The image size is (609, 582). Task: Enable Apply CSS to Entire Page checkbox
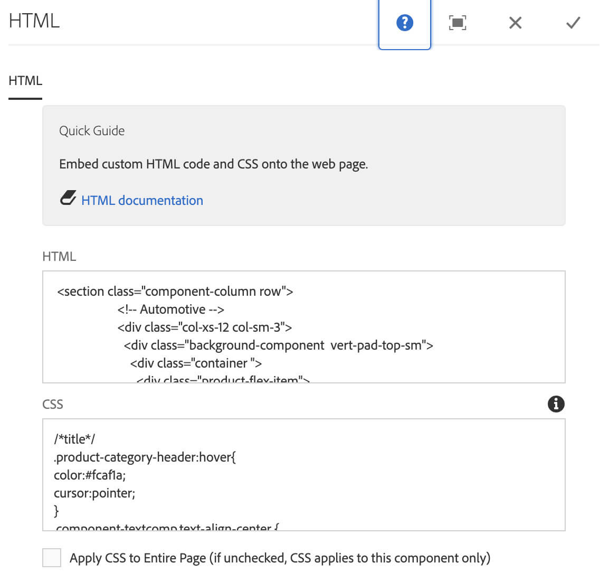52,558
